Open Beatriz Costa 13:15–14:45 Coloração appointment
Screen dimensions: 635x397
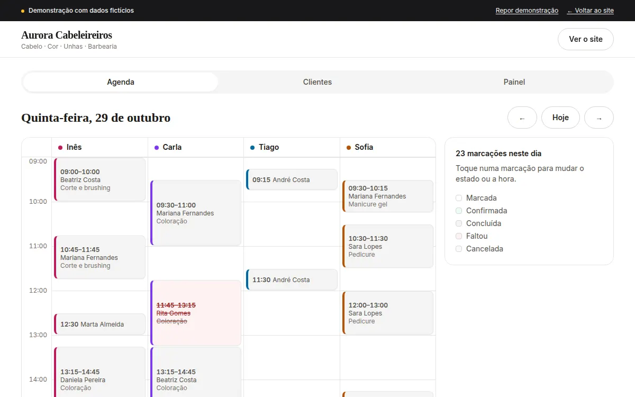point(196,372)
